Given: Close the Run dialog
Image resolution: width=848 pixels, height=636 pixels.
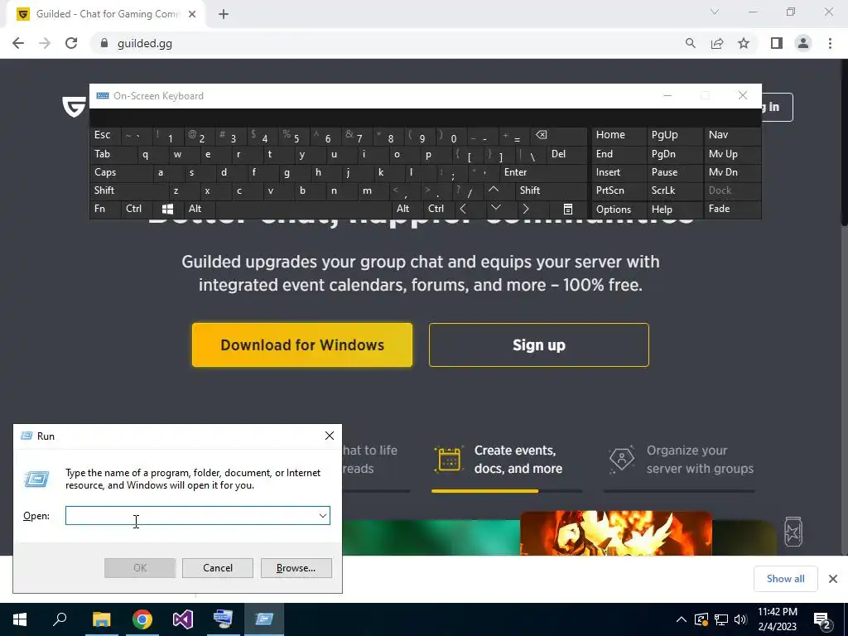Looking at the screenshot, I should 330,436.
